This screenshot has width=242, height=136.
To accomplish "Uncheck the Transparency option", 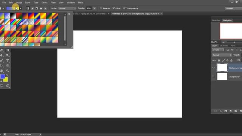I will pos(124,8).
